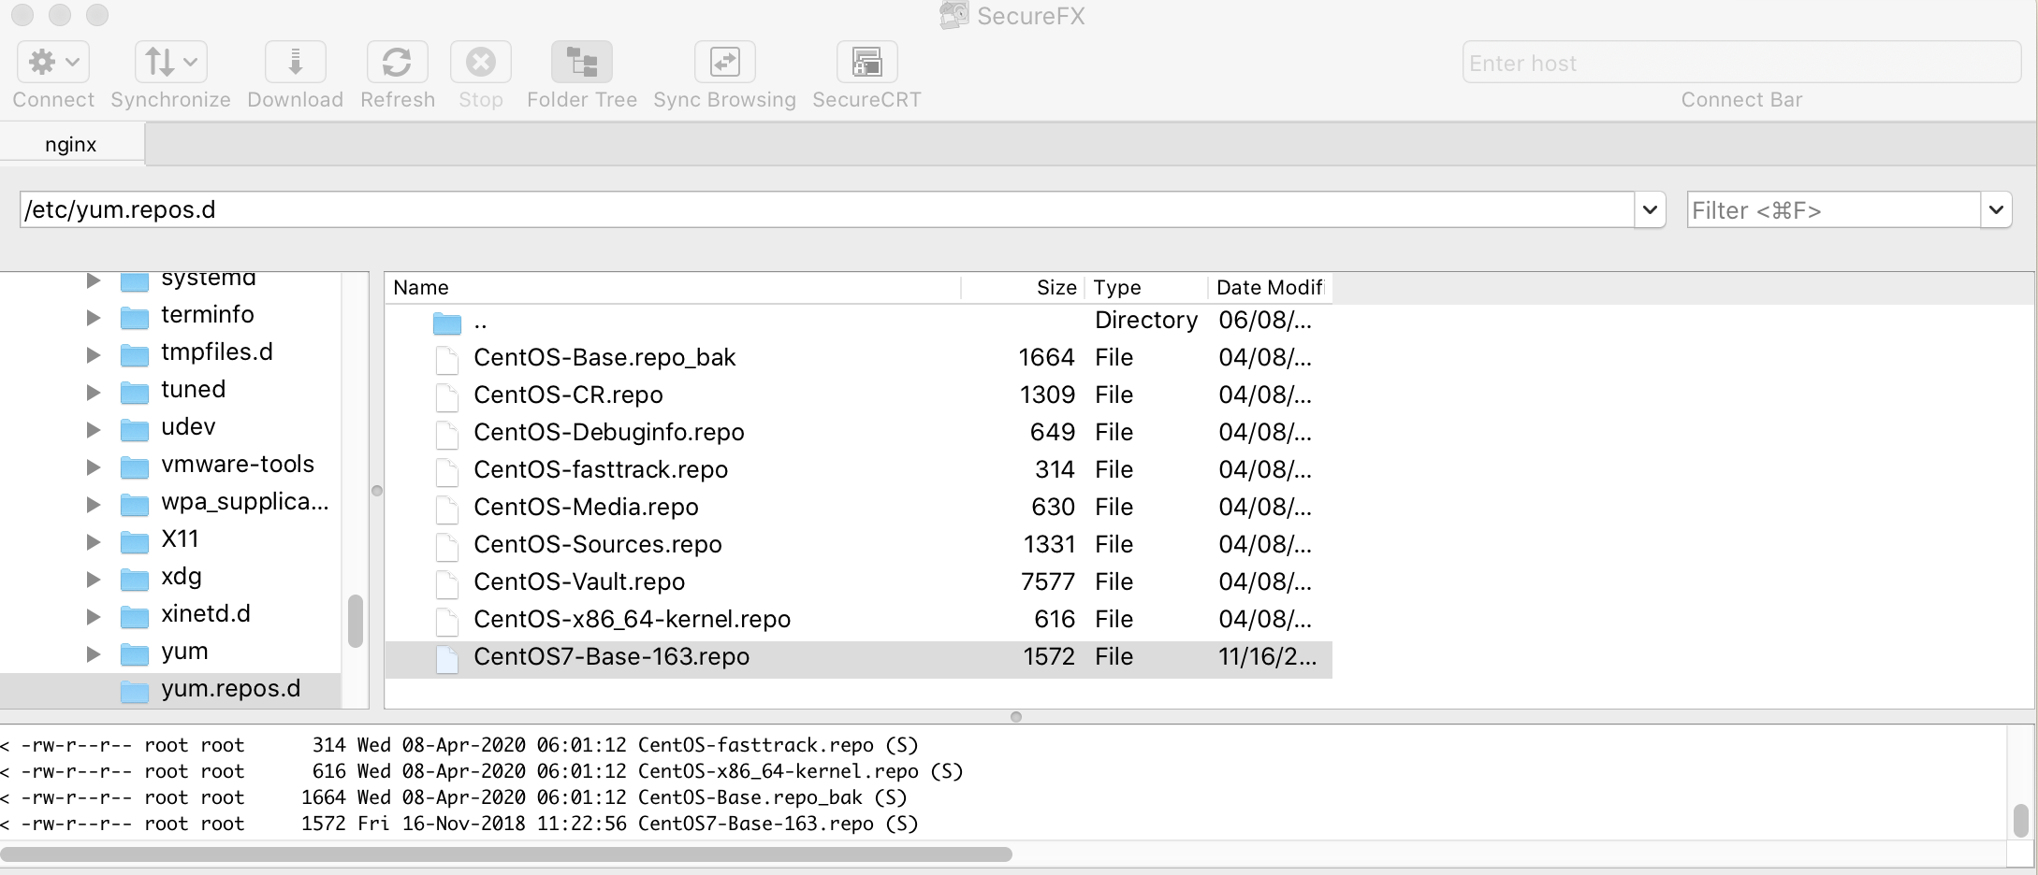Expand the xdg folder
This screenshot has width=2038, height=875.
pos(93,580)
